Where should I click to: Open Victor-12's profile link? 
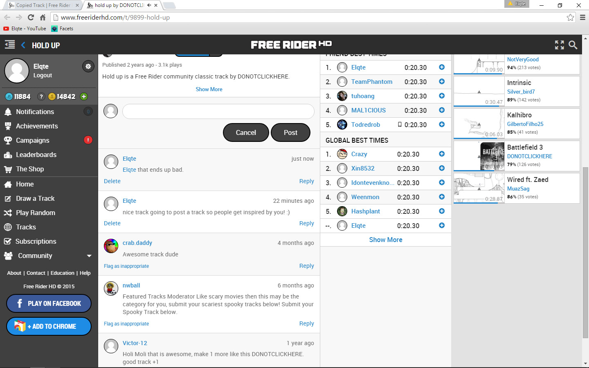135,343
